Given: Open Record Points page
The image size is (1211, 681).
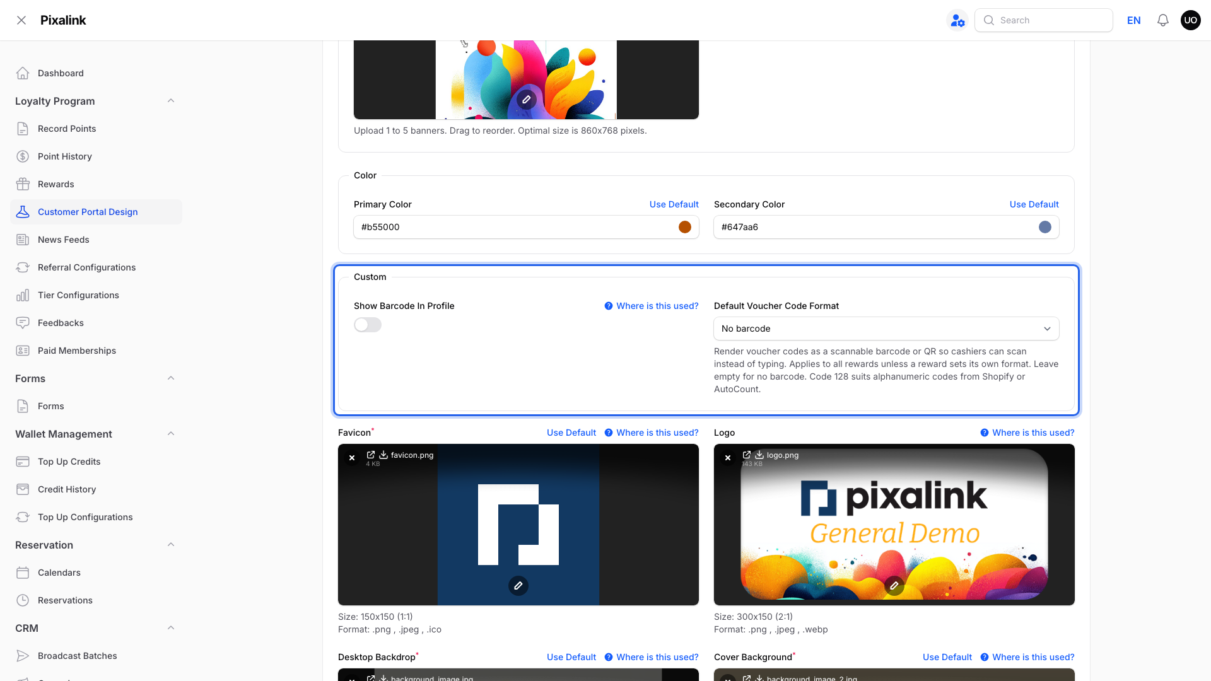Looking at the screenshot, I should (x=96, y=129).
